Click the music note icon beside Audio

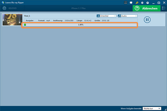click(x=119, y=16)
